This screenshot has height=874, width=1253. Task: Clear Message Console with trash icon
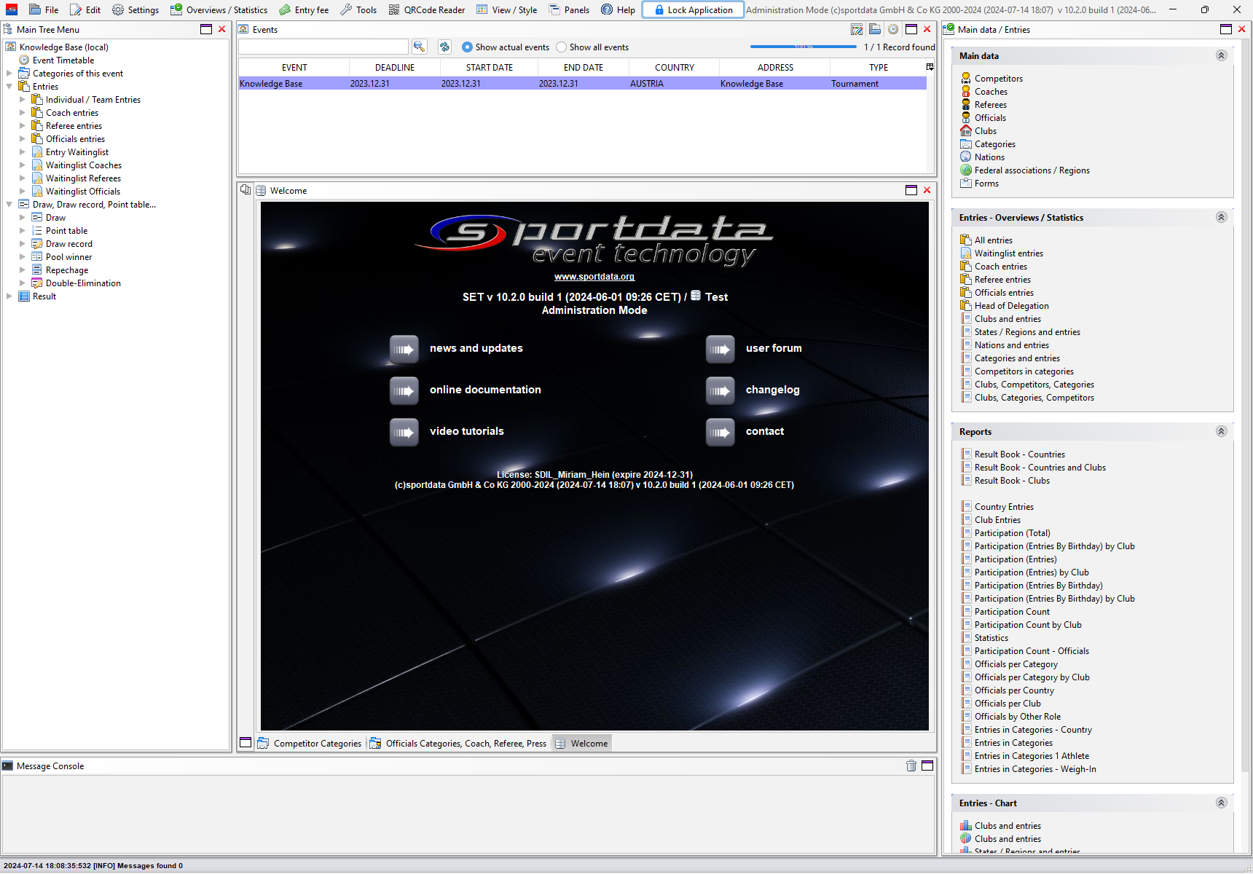click(x=911, y=765)
